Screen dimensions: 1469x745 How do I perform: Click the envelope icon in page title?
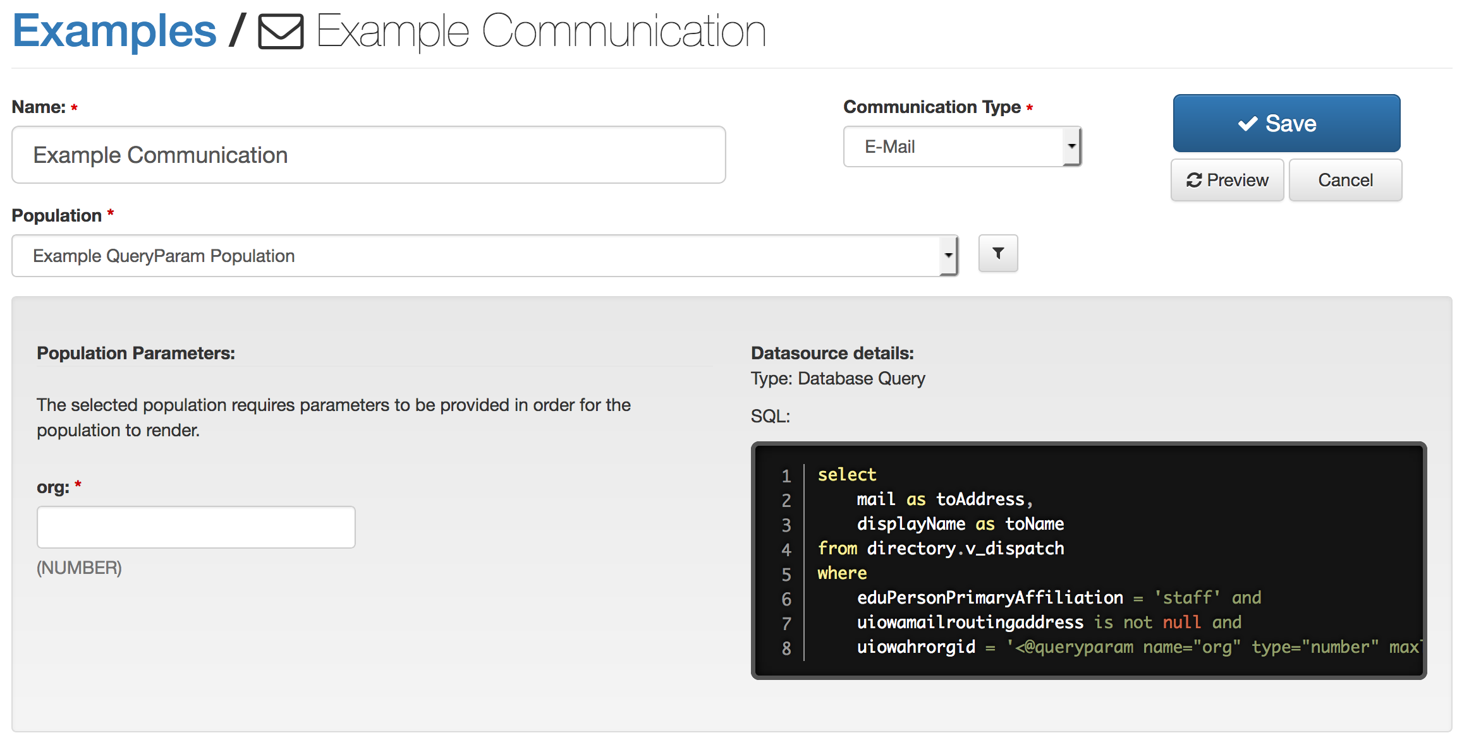(x=281, y=32)
